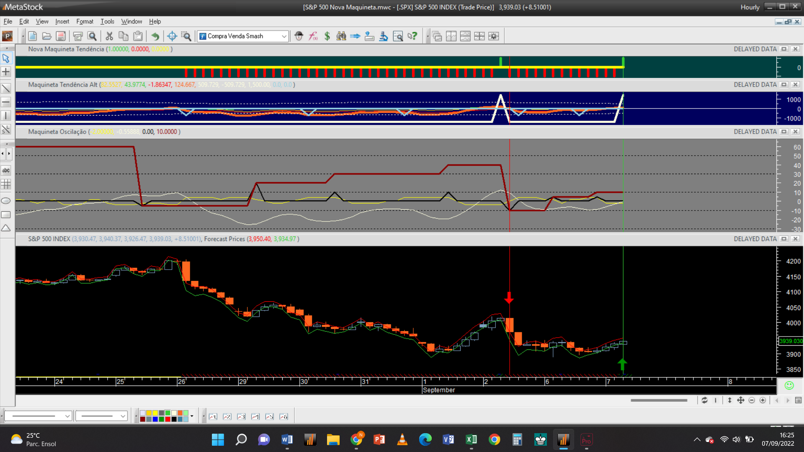Click the Expert Advisor icon
The width and height of the screenshot is (804, 452).
click(299, 36)
